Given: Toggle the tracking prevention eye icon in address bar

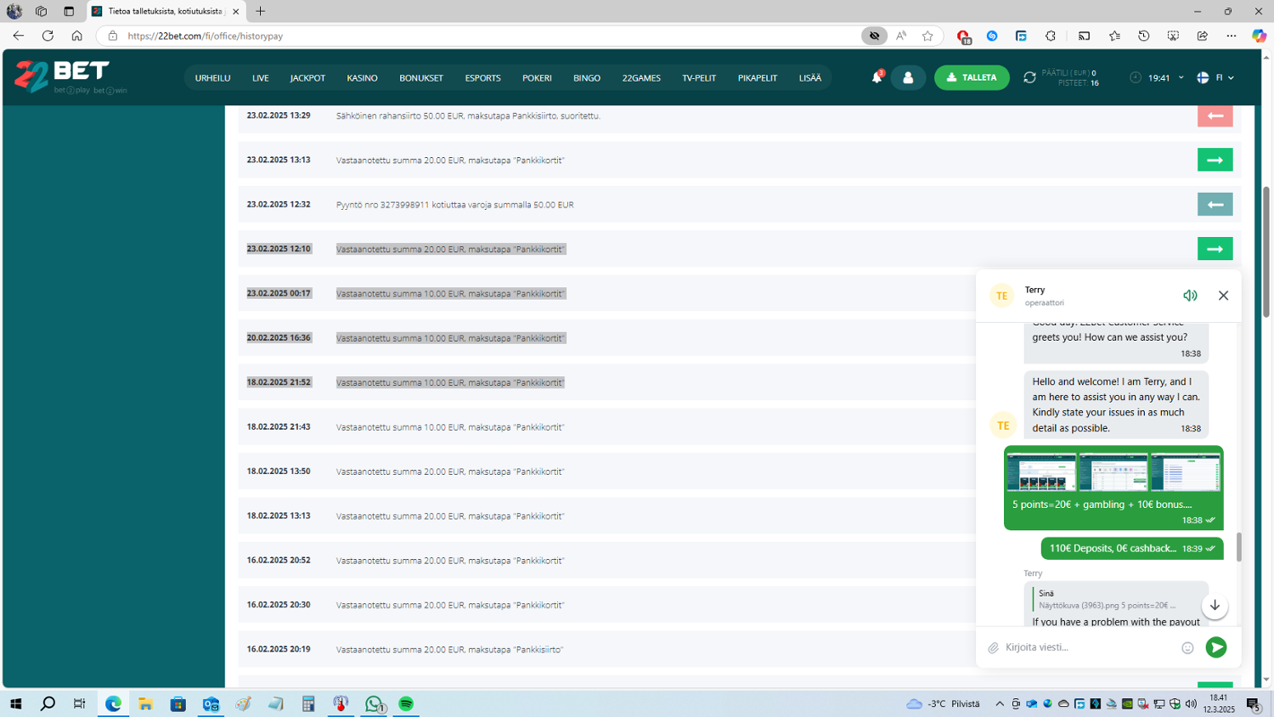Looking at the screenshot, I should pyautogui.click(x=874, y=36).
